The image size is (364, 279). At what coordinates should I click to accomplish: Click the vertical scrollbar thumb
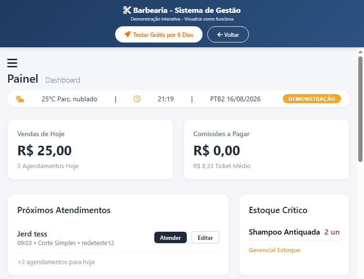pyautogui.click(x=360, y=109)
